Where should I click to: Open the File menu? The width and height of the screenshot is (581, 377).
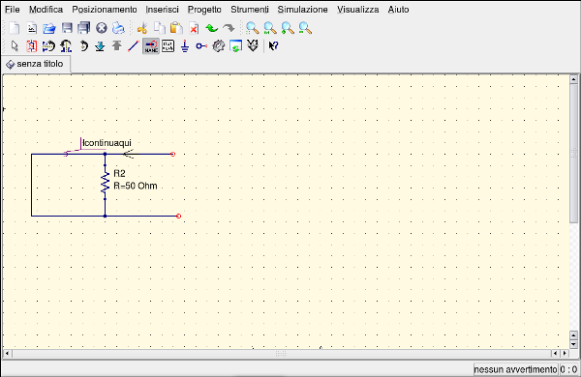tap(13, 10)
